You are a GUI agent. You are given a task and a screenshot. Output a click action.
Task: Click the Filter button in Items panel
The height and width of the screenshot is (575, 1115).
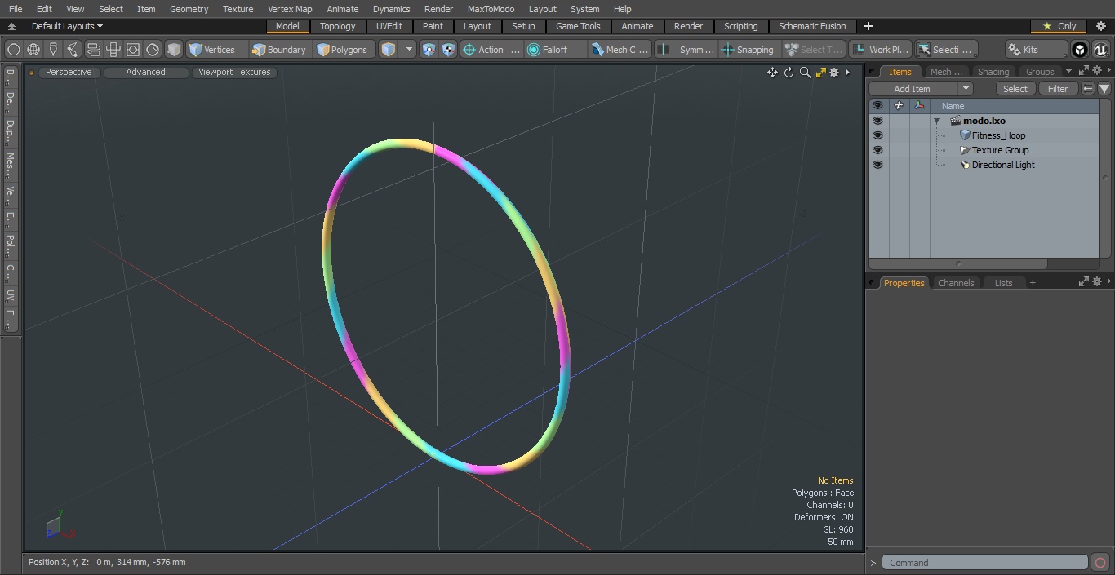coord(1058,88)
